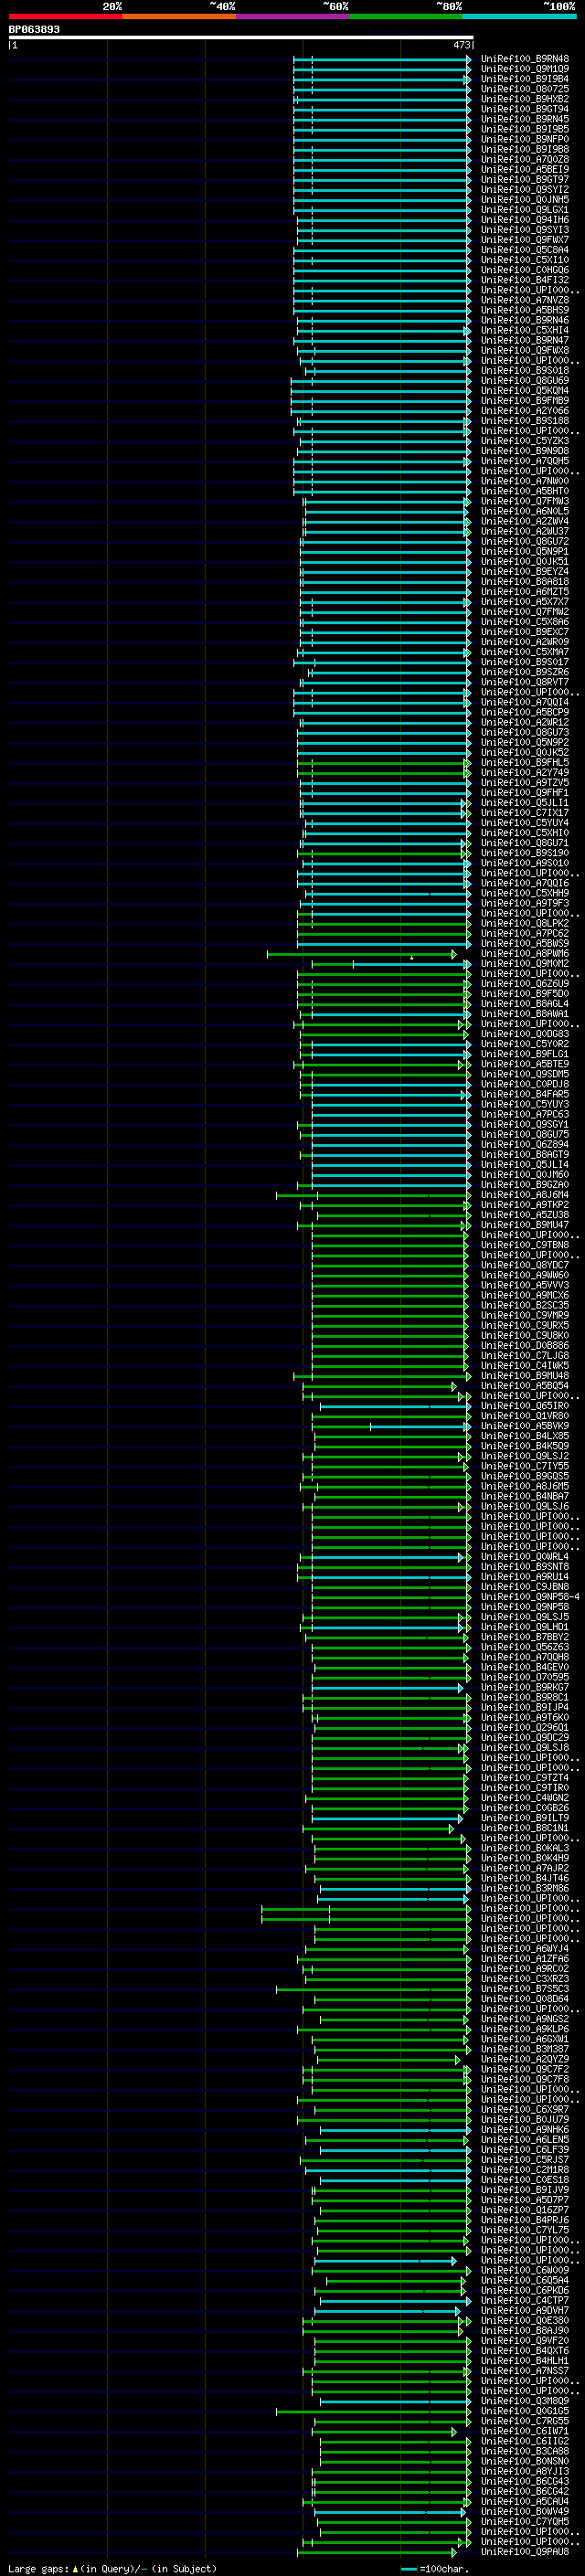Open hit UniRef100_Q9M1Q9
Screen dimensions: 585x2576
tap(525, 69)
